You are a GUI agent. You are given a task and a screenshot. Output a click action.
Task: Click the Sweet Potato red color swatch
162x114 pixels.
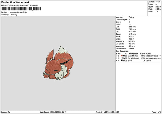[x=122, y=56]
